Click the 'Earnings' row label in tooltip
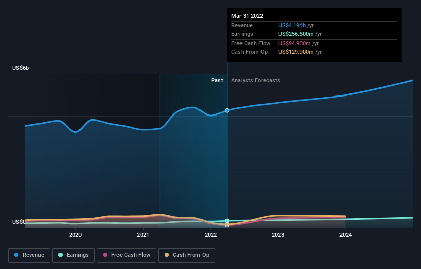The height and width of the screenshot is (269, 421). (242, 34)
